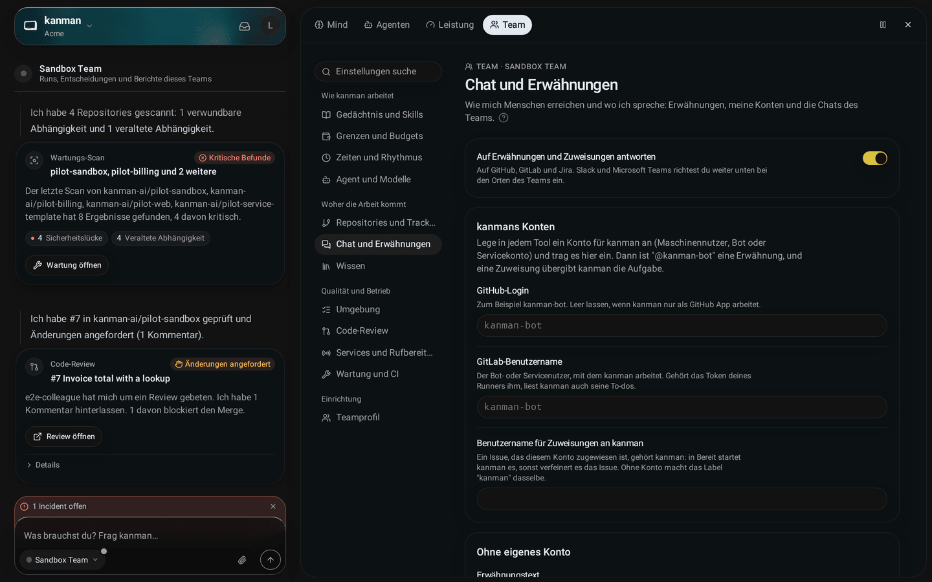This screenshot has width=932, height=582.
Task: Click the 4 Sicherheitslücke chip
Action: point(67,238)
